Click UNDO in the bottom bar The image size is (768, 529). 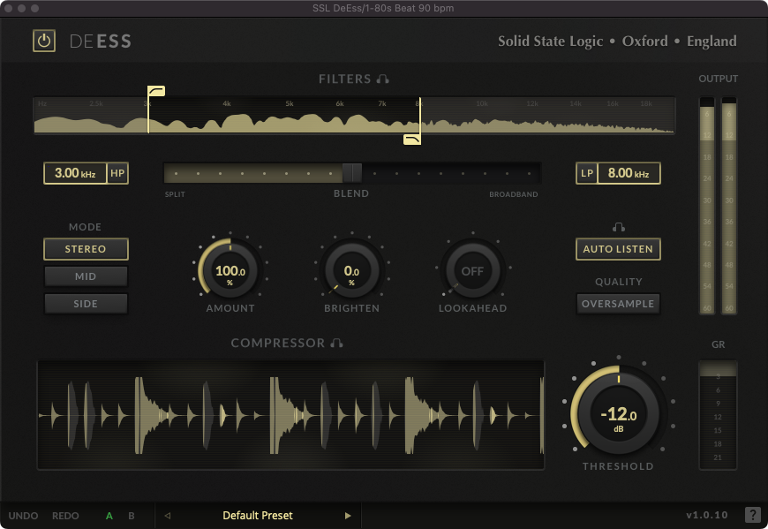click(x=24, y=516)
